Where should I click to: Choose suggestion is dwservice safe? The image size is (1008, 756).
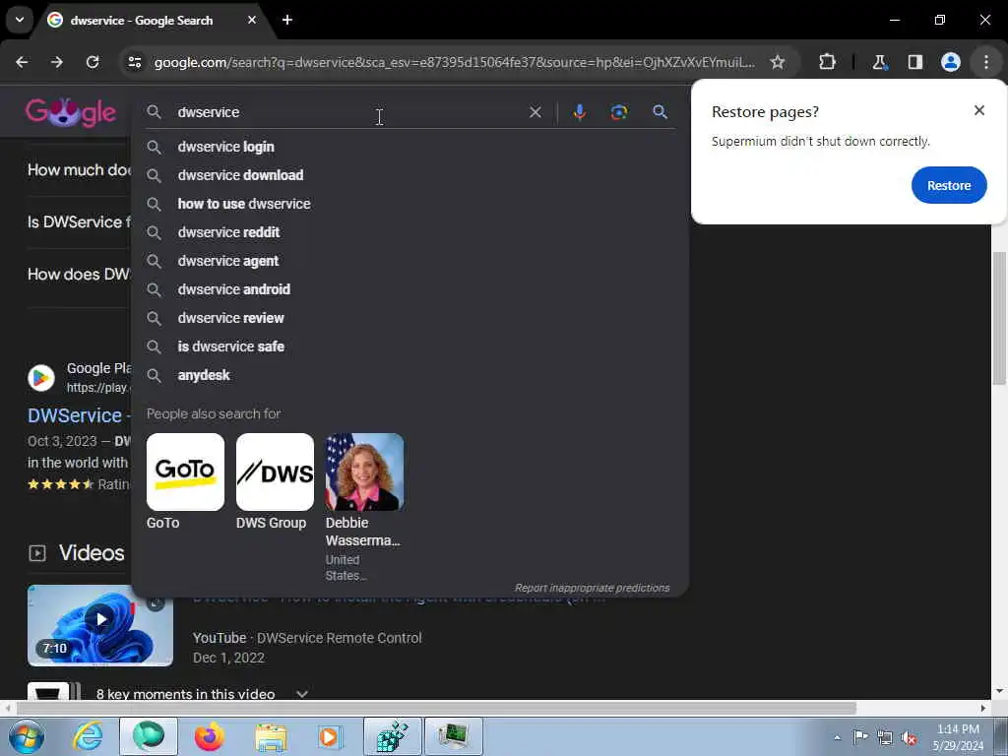(x=409, y=346)
